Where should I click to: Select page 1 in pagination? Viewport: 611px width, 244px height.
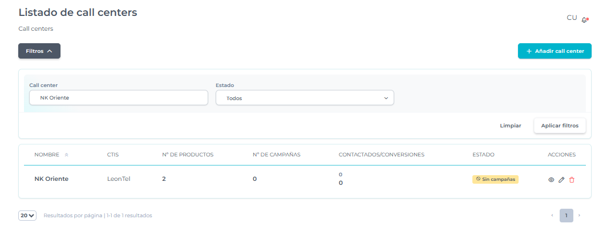click(567, 216)
